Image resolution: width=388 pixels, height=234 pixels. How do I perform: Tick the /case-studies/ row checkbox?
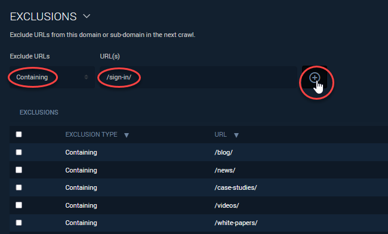coord(19,187)
